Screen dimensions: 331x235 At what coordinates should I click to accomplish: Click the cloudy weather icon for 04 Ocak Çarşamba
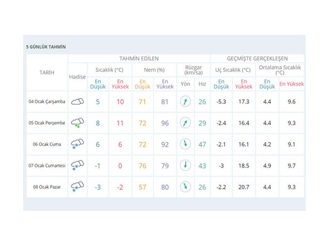(78, 102)
